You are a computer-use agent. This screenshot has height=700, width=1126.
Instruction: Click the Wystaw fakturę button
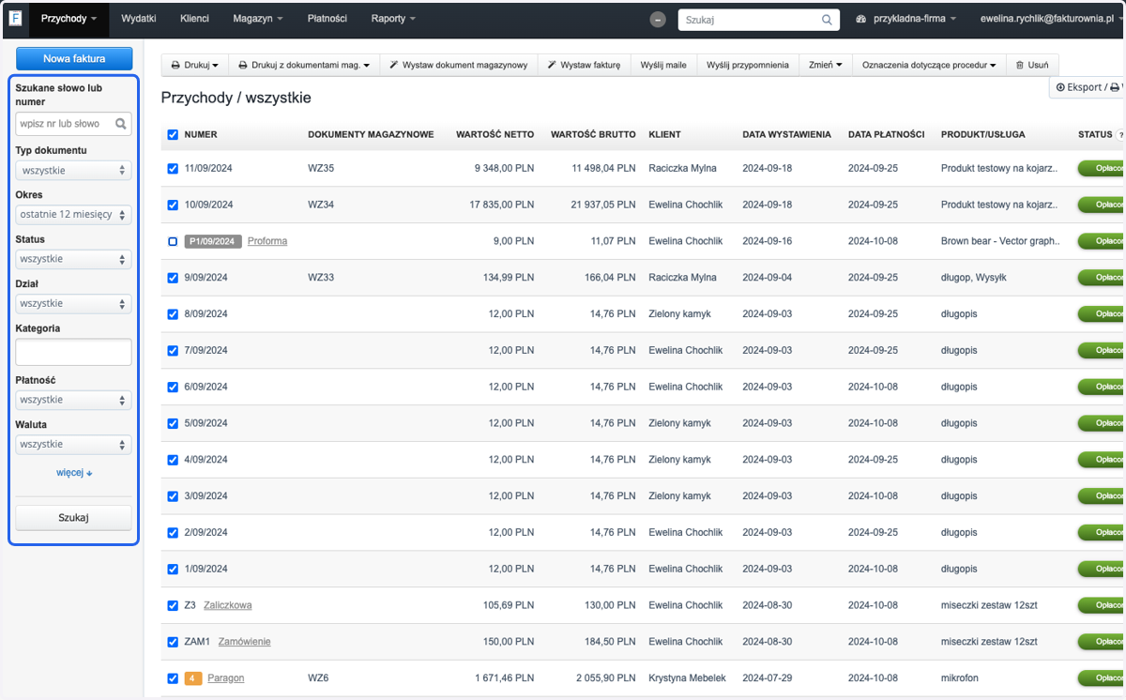tap(584, 65)
